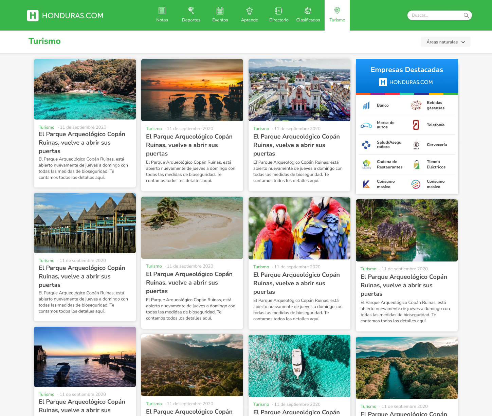Viewport: 492px width, 416px height.
Task: Click the Telefonía label link
Action: (x=436, y=125)
